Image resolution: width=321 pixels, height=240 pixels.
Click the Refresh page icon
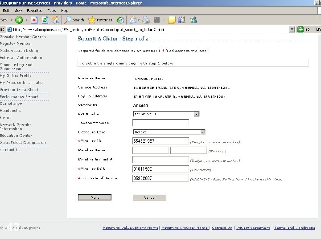point(45,20)
